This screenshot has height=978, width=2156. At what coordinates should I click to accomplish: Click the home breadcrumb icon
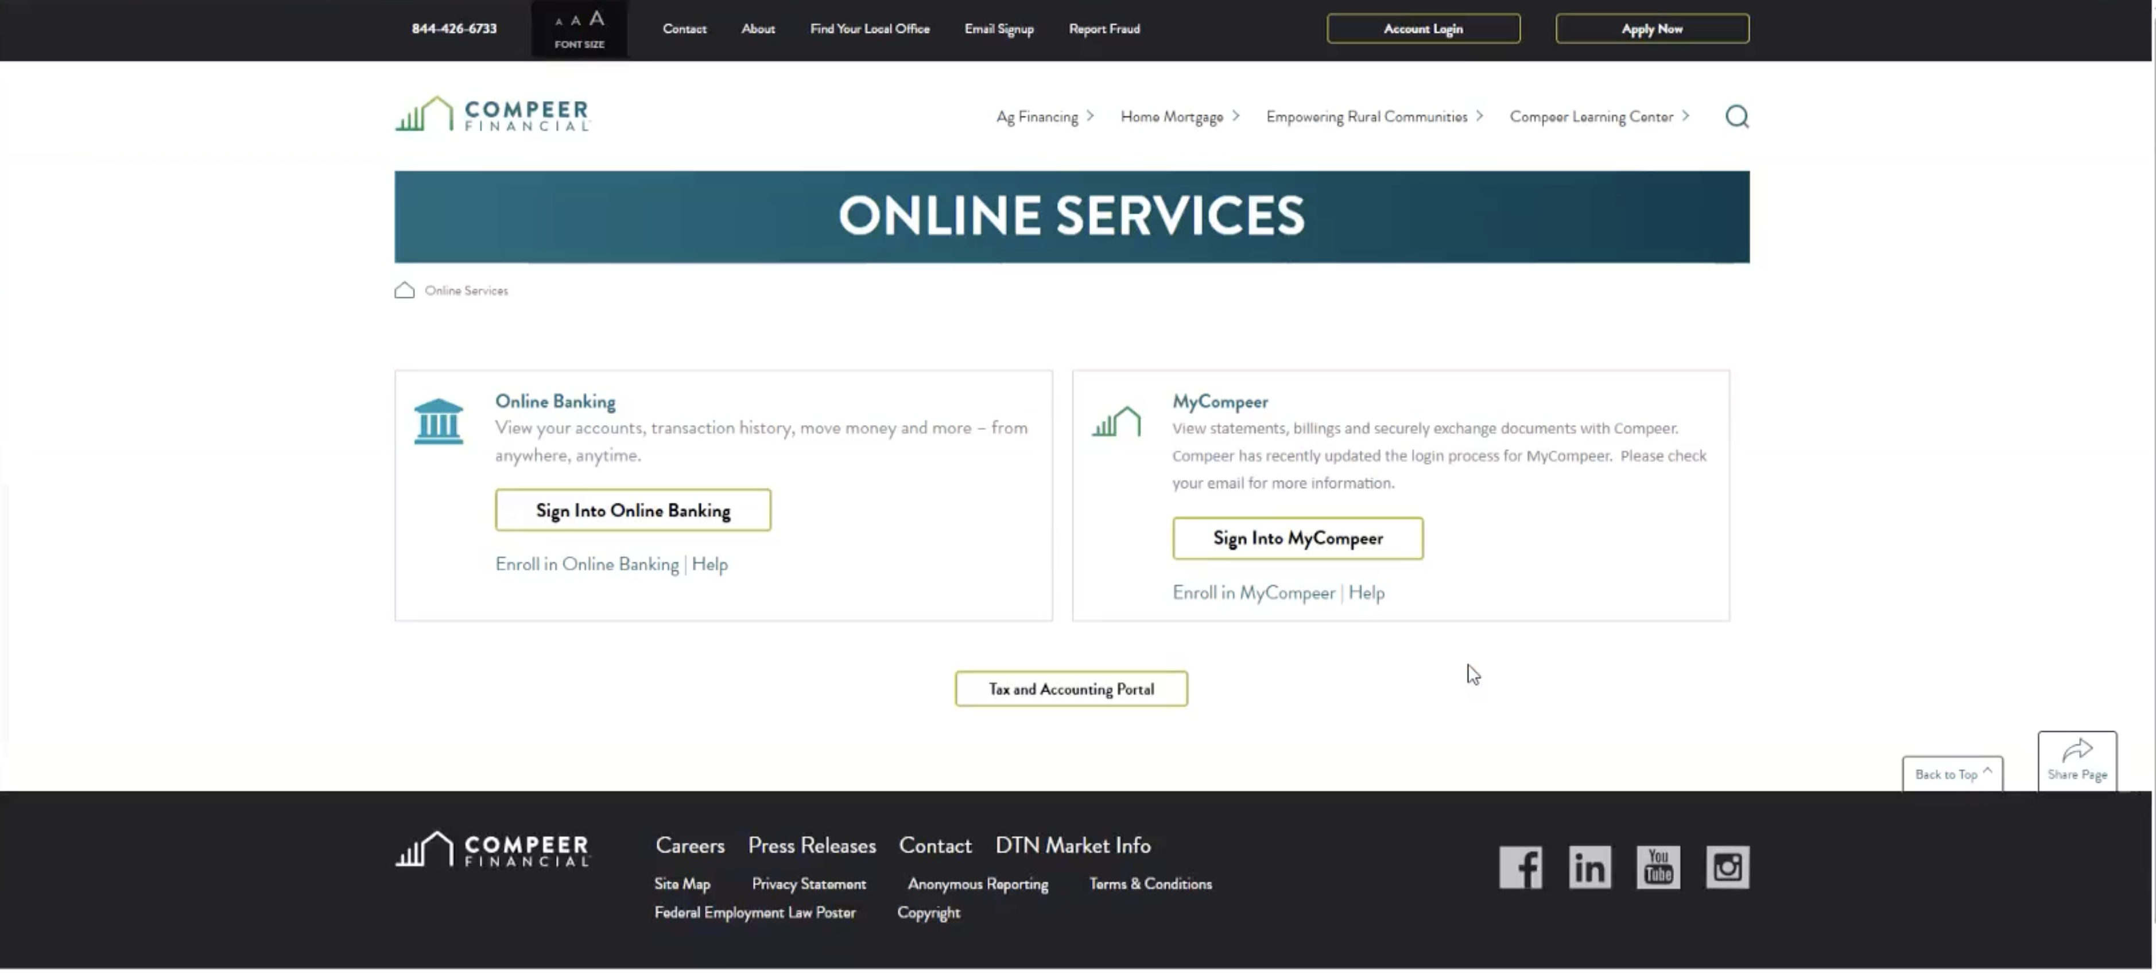[404, 290]
